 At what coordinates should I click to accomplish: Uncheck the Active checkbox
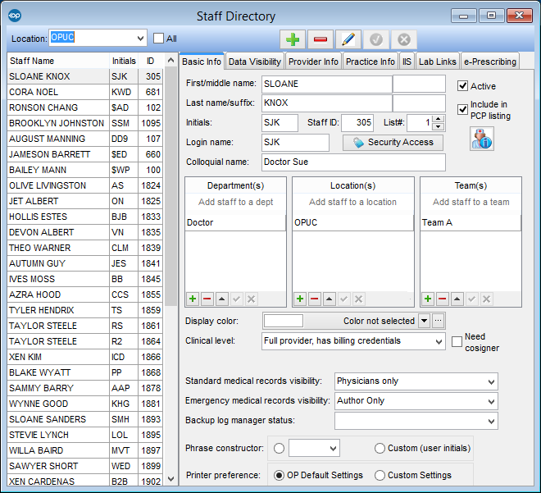[x=463, y=86]
